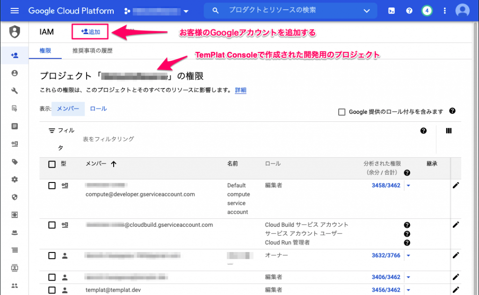Click the IAM shield product icon
This screenshot has width=479, height=295.
(x=15, y=32)
